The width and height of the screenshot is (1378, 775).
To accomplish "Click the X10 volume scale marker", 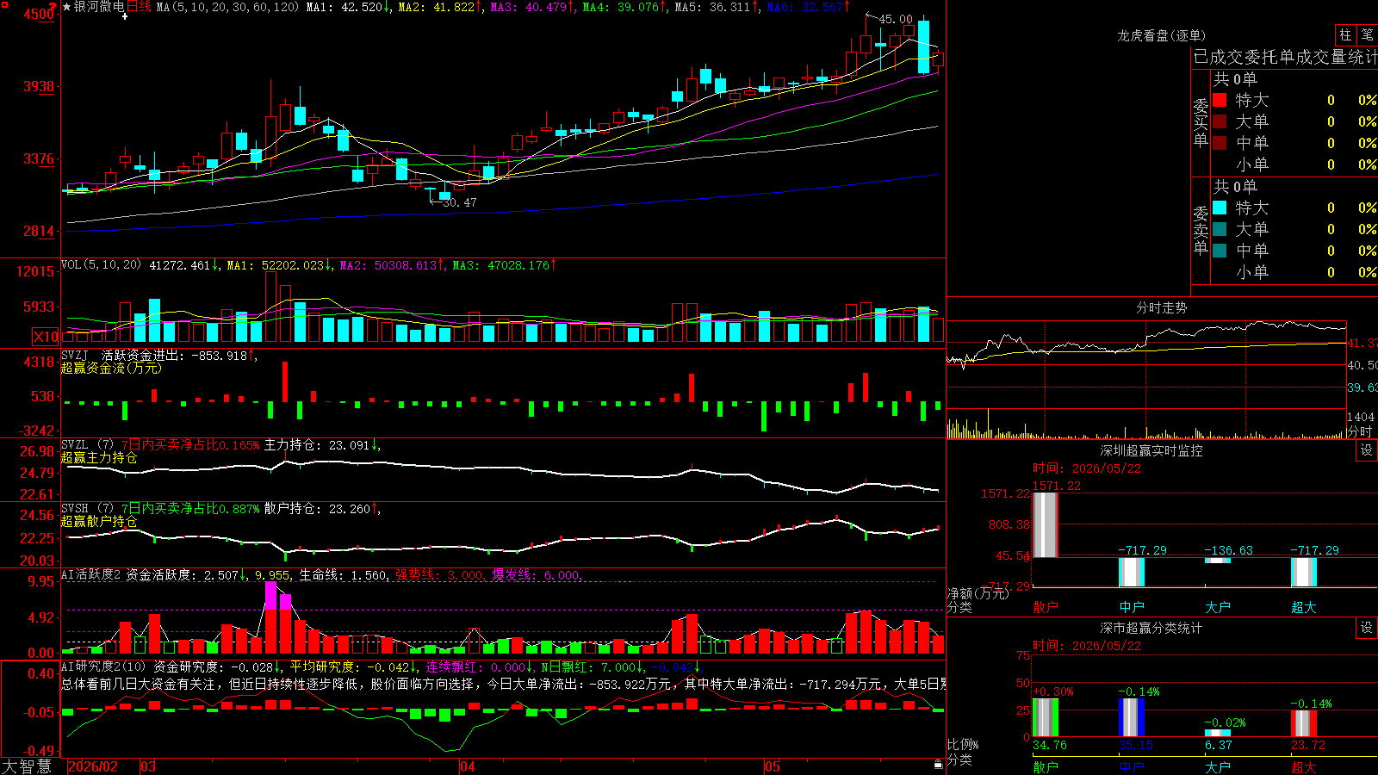I will [46, 337].
